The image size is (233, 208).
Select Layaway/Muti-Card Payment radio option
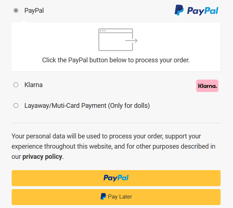point(16,106)
